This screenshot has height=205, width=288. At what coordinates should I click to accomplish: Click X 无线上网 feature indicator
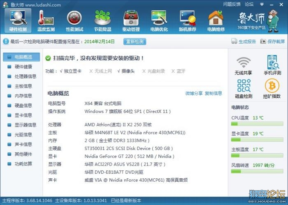[x=101, y=71]
